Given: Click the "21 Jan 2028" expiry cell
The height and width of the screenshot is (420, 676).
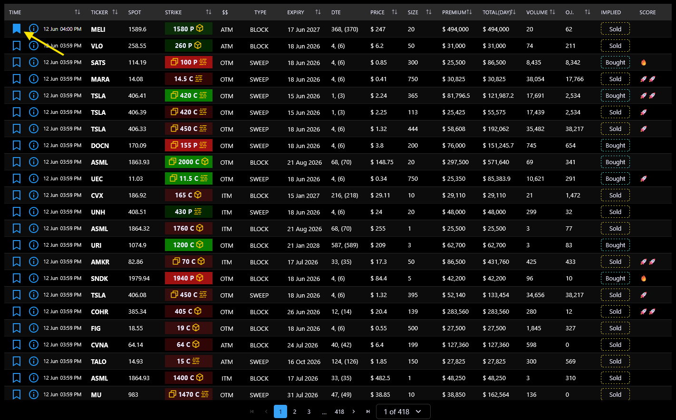Looking at the screenshot, I should click(304, 245).
